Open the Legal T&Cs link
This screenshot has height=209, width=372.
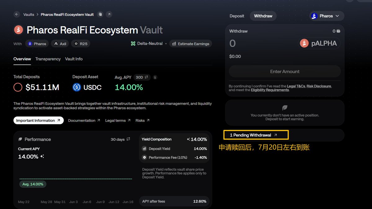click(x=296, y=86)
